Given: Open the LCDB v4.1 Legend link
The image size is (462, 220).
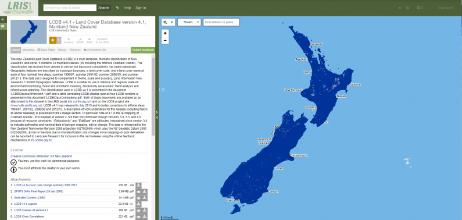Looking at the screenshot, I should 26,204.
